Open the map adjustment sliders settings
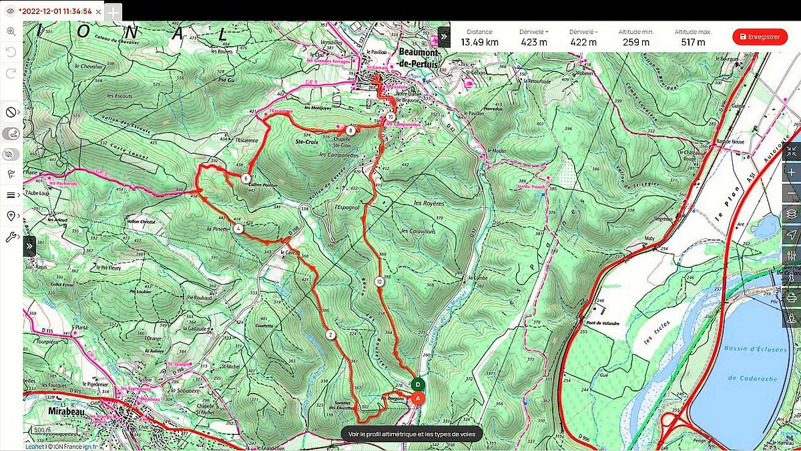This screenshot has height=451, width=801. 792,255
